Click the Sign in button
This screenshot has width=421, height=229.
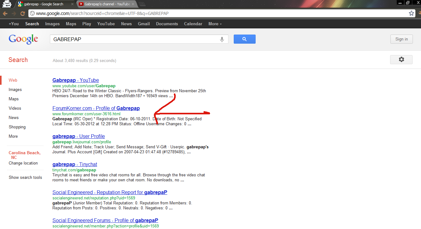coord(401,39)
